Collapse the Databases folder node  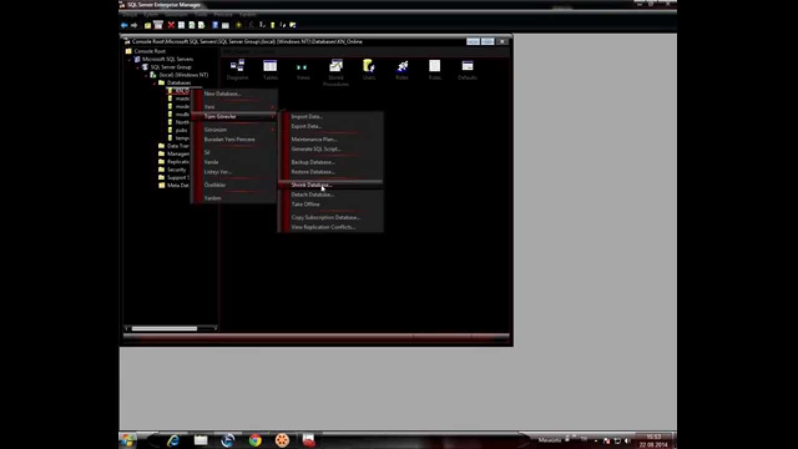(155, 83)
